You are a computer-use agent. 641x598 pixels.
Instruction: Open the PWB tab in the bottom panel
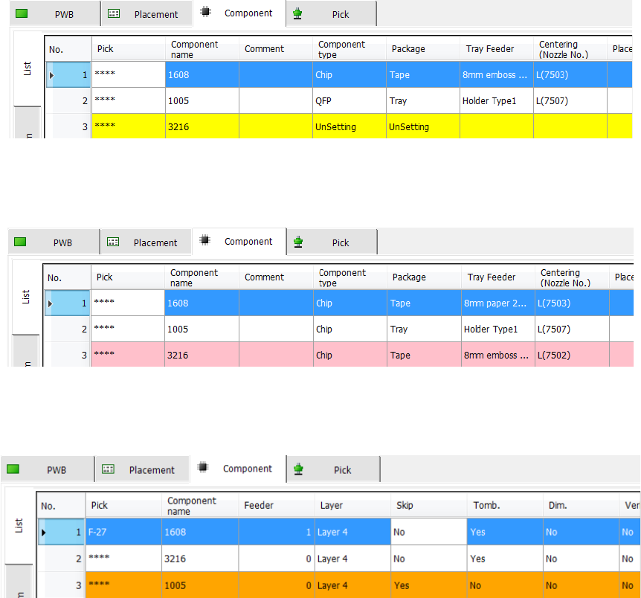48,469
